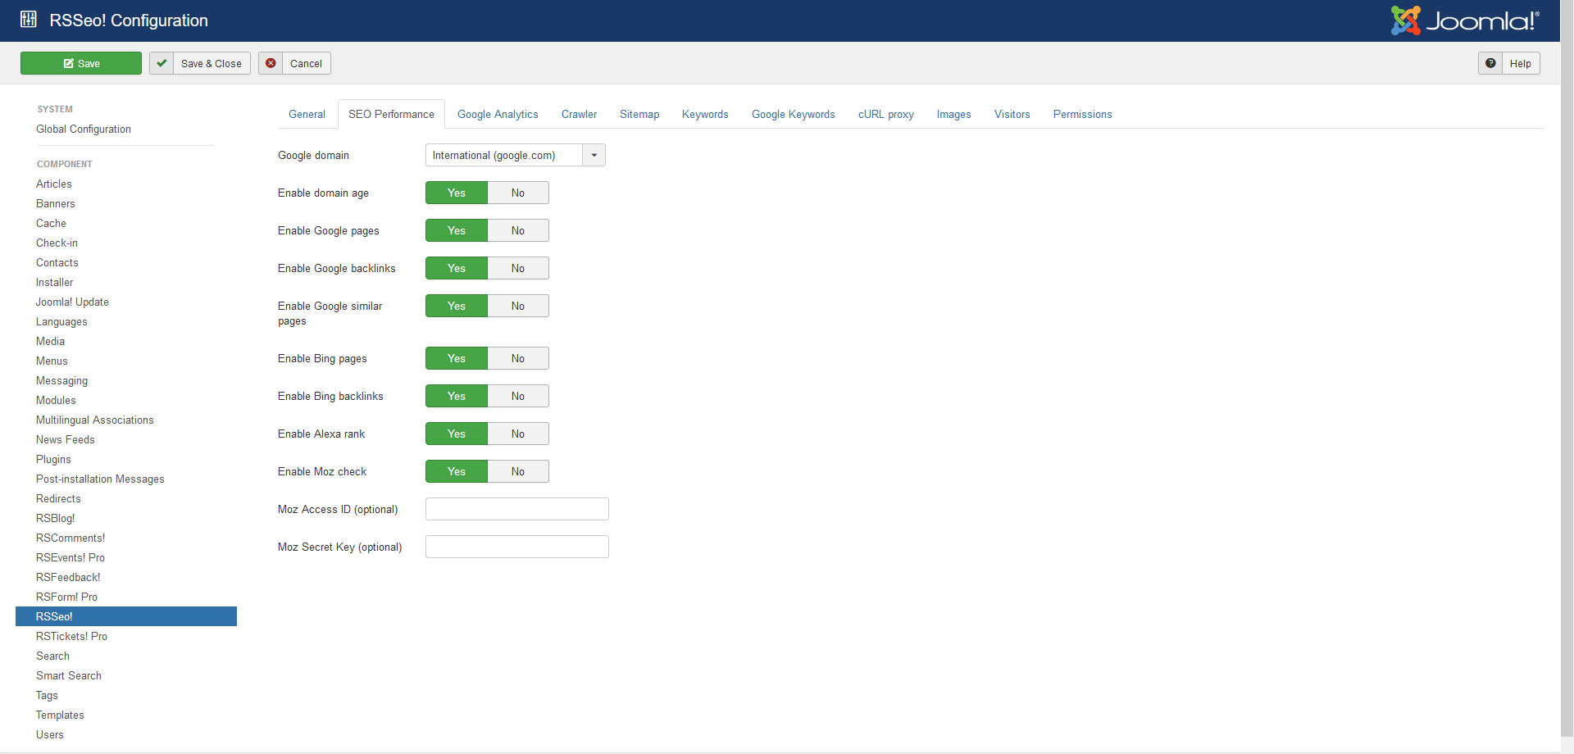Open the Images tab

coord(954,114)
